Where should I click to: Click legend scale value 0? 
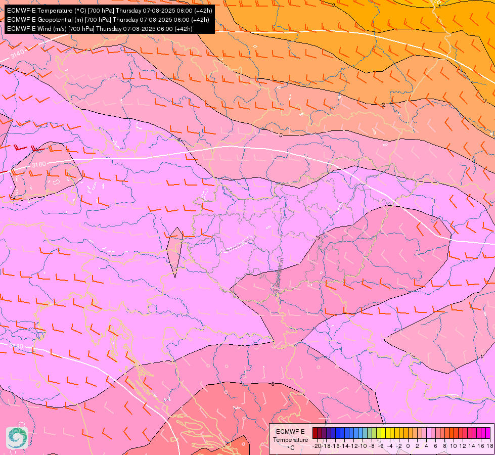tap(408, 446)
